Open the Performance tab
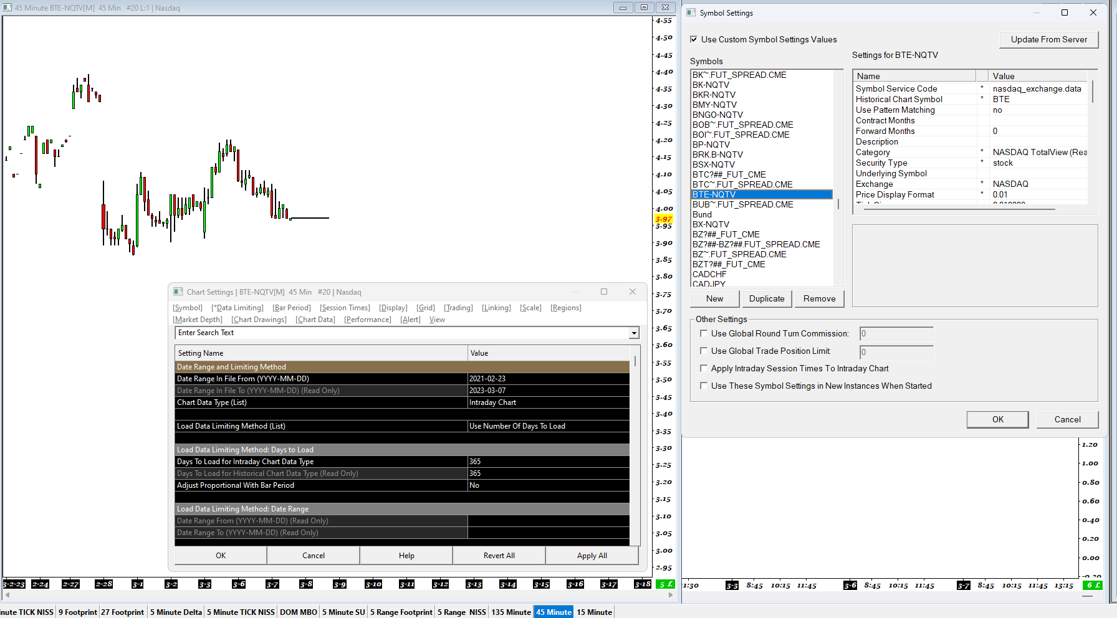Image resolution: width=1117 pixels, height=618 pixels. 368,320
